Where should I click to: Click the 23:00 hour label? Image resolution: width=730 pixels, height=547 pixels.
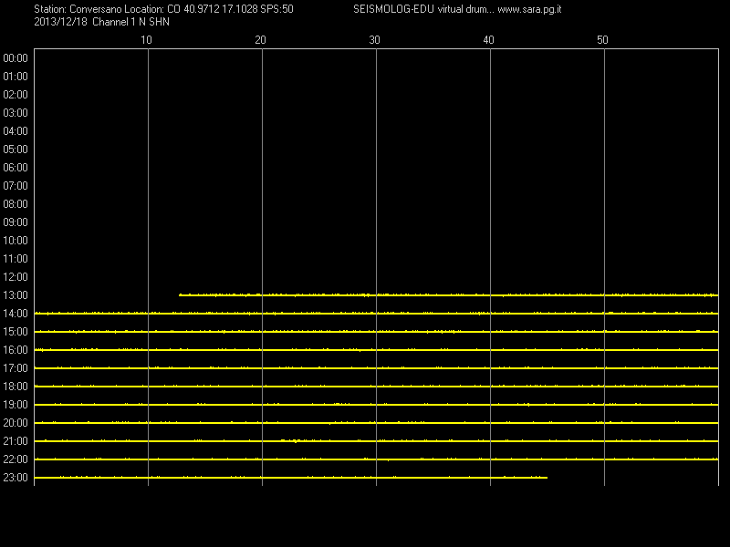point(16,477)
